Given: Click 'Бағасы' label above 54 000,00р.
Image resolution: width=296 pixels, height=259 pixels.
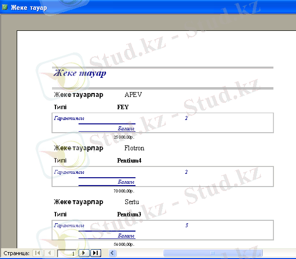Looking at the screenshot, I should coord(126,235).
